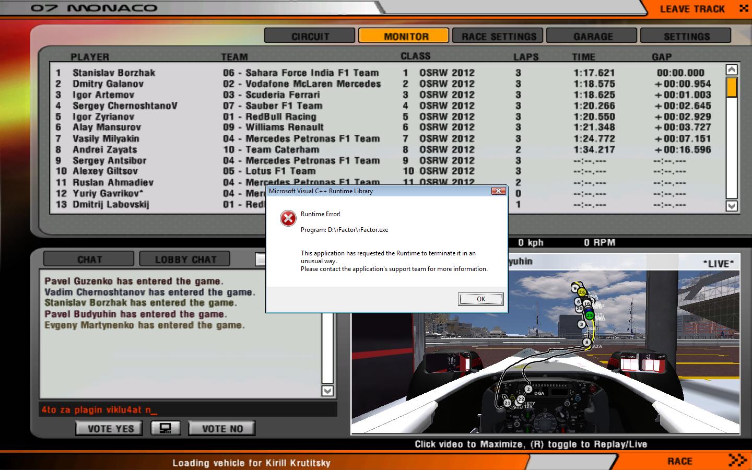Click the Time column header

click(x=583, y=56)
